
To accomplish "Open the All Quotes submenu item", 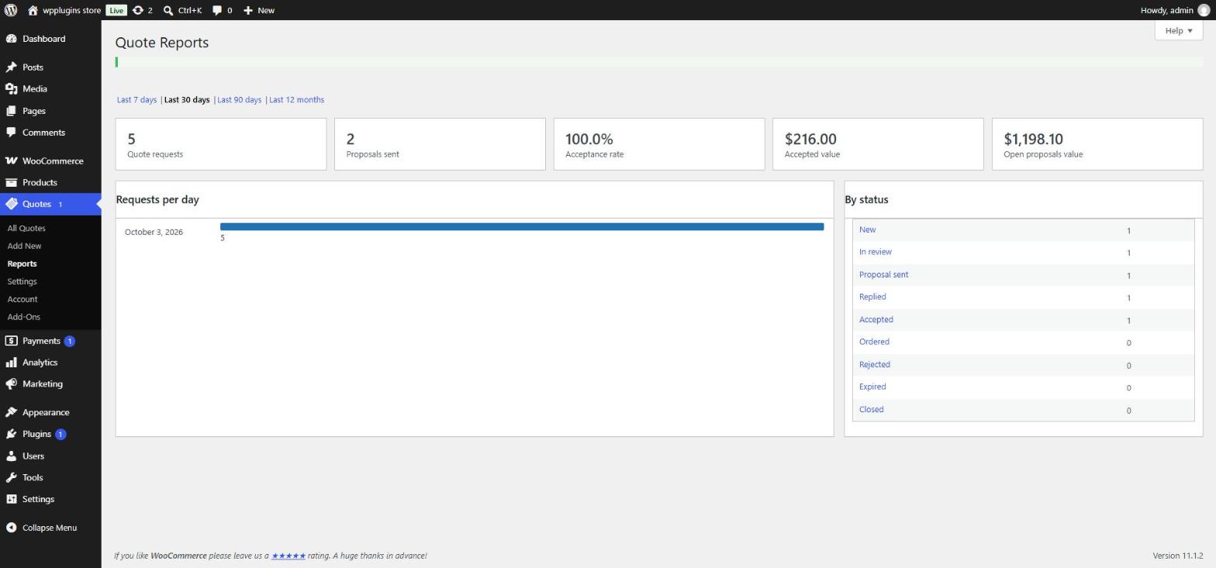I will [x=26, y=229].
